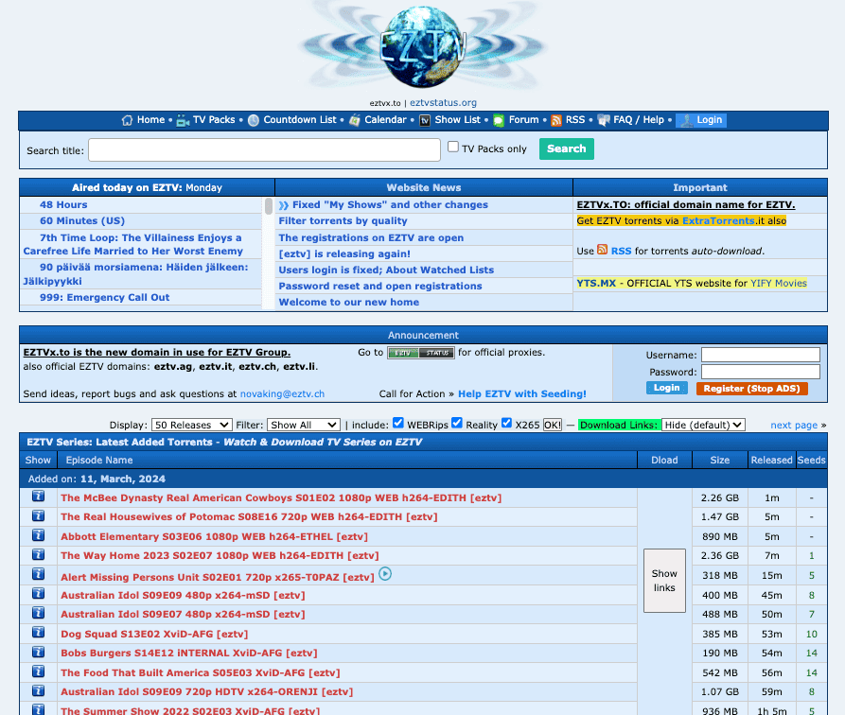Open info icon for Australian Idol S09E09 480p
Screen dimensions: 845x715
[38, 593]
